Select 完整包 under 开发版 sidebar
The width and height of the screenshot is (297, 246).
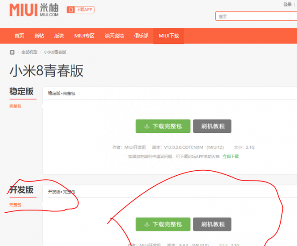click(16, 205)
